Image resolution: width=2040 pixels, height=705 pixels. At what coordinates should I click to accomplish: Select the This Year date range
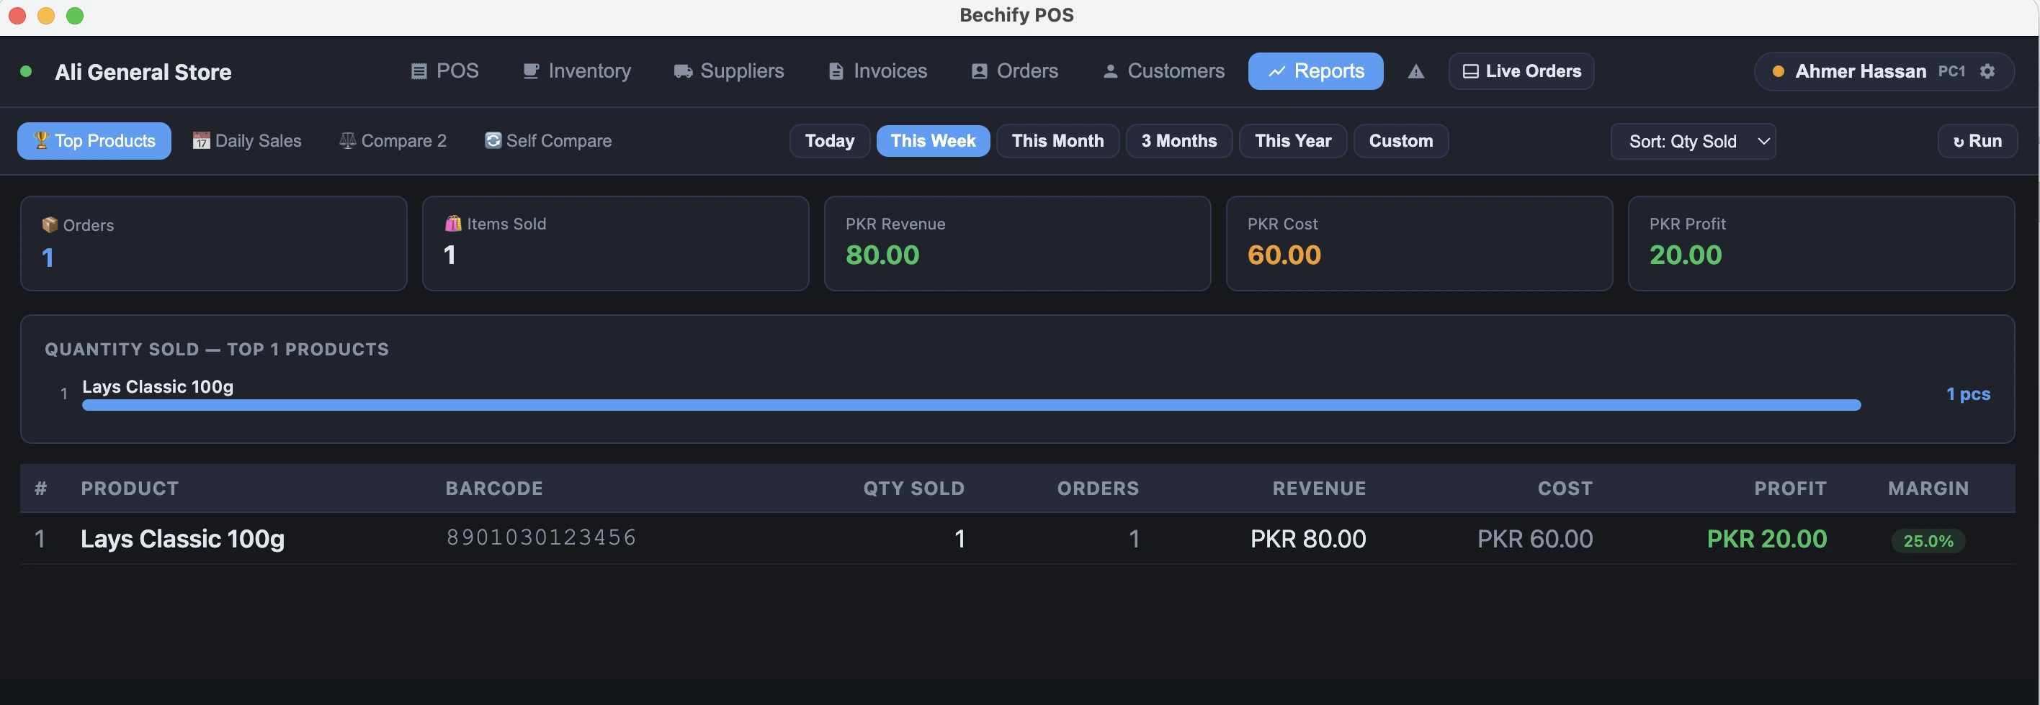[1292, 141]
